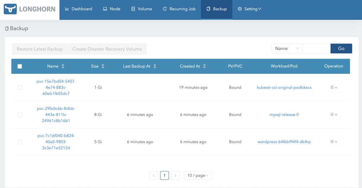This screenshot has width=362, height=188.
Task: Open pvc-29fe0c6b-8dbb backup volume link
Action: coord(56,114)
